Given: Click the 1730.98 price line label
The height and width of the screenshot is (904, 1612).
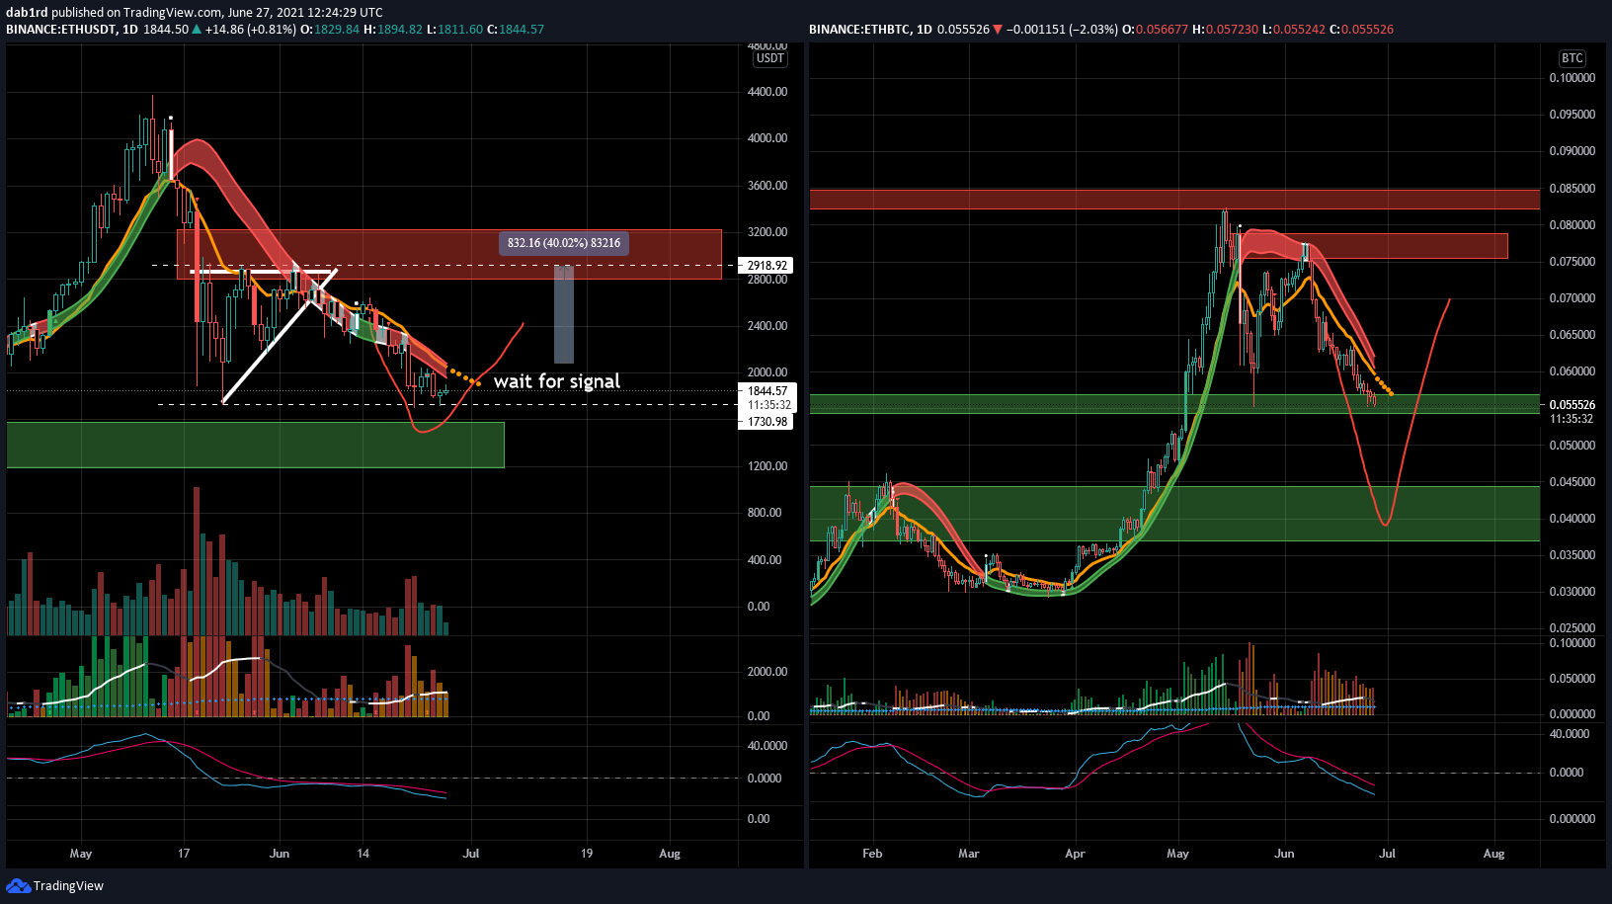Looking at the screenshot, I should click(x=767, y=422).
